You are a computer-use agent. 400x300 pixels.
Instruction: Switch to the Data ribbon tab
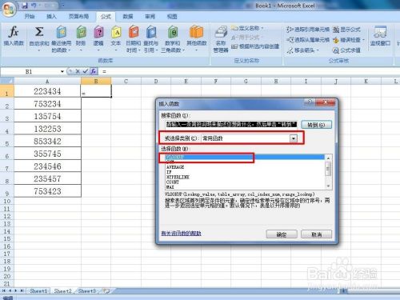(128, 17)
